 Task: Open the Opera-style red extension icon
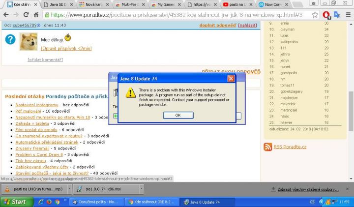326,15
